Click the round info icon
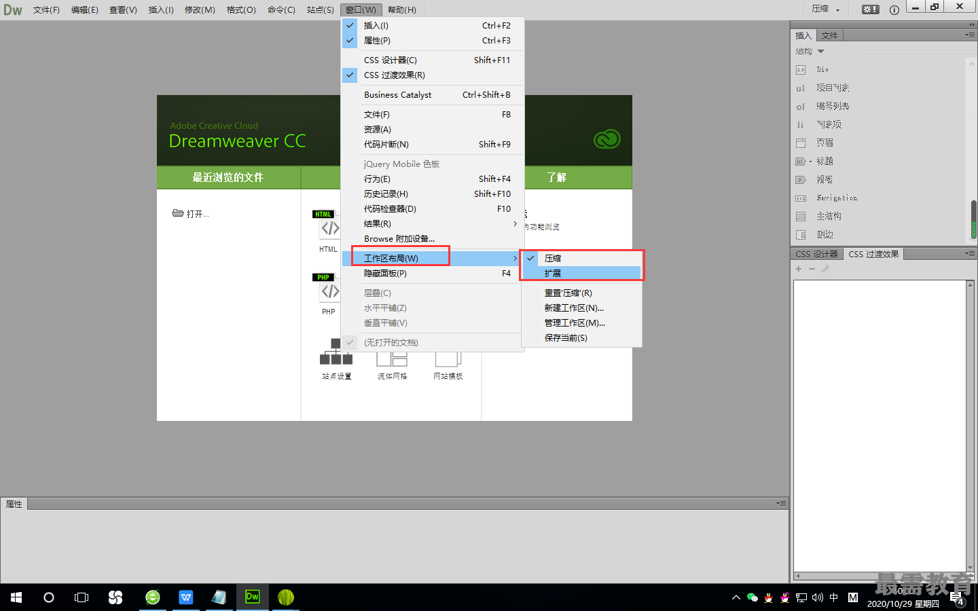Image resolution: width=978 pixels, height=611 pixels. click(x=894, y=10)
